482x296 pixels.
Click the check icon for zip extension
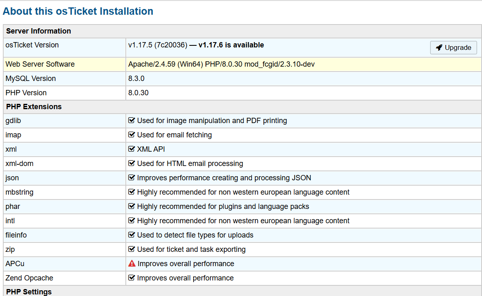132,249
